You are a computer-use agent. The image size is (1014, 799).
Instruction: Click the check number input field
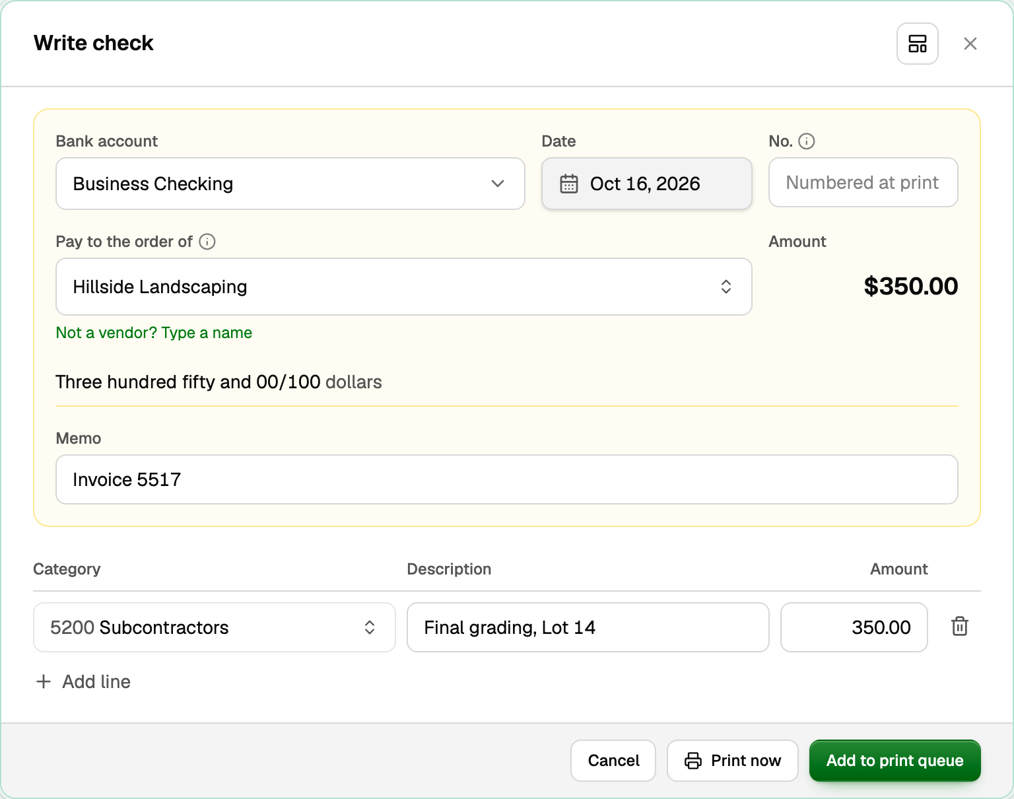(x=863, y=182)
